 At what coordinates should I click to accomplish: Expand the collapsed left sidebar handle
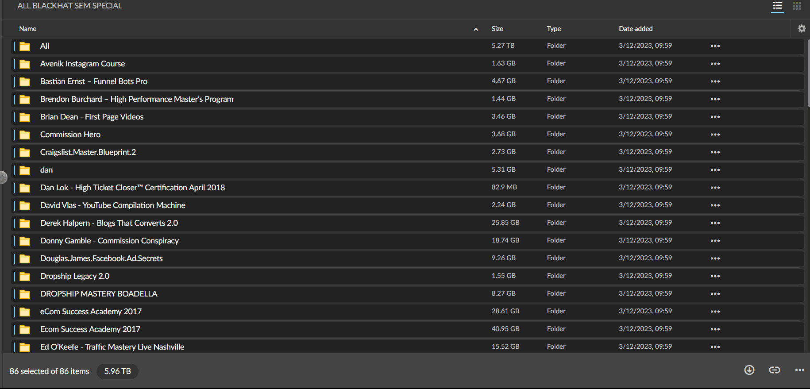pos(3,177)
